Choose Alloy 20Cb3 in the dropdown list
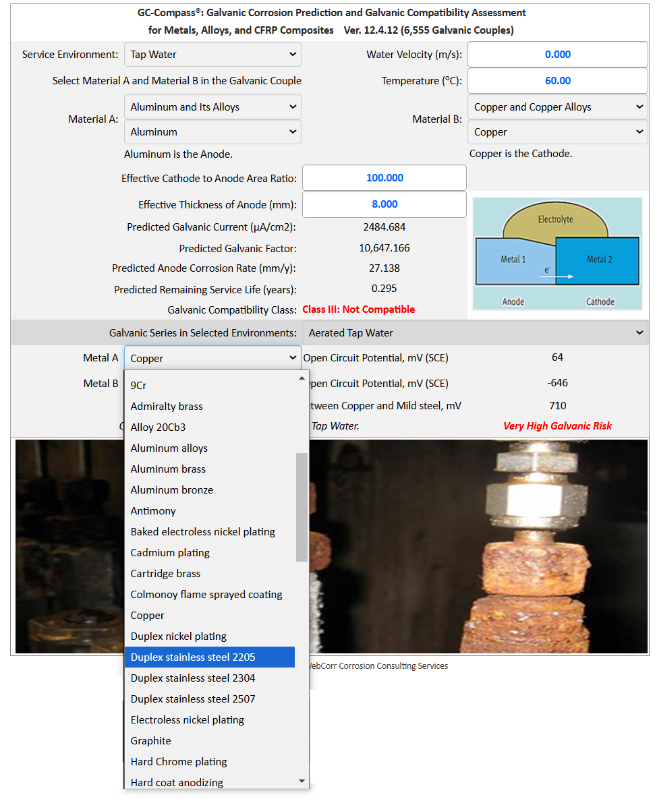This screenshot has width=655, height=799. click(x=210, y=427)
